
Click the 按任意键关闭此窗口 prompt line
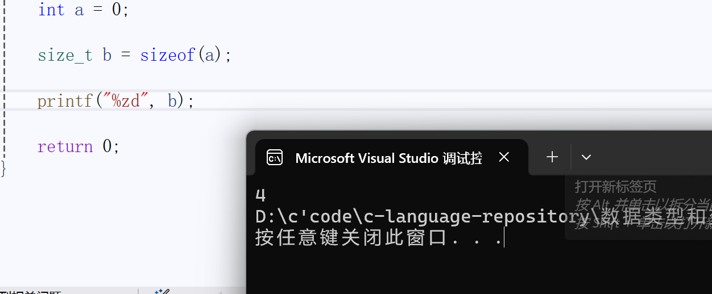pos(379,238)
